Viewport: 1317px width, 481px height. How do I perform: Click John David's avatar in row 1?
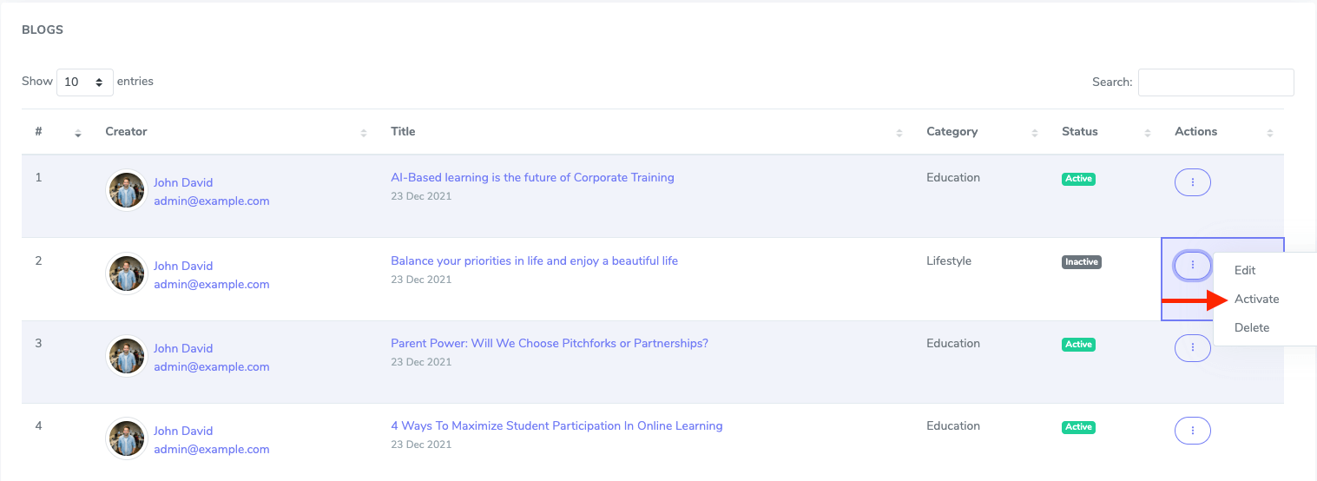127,190
